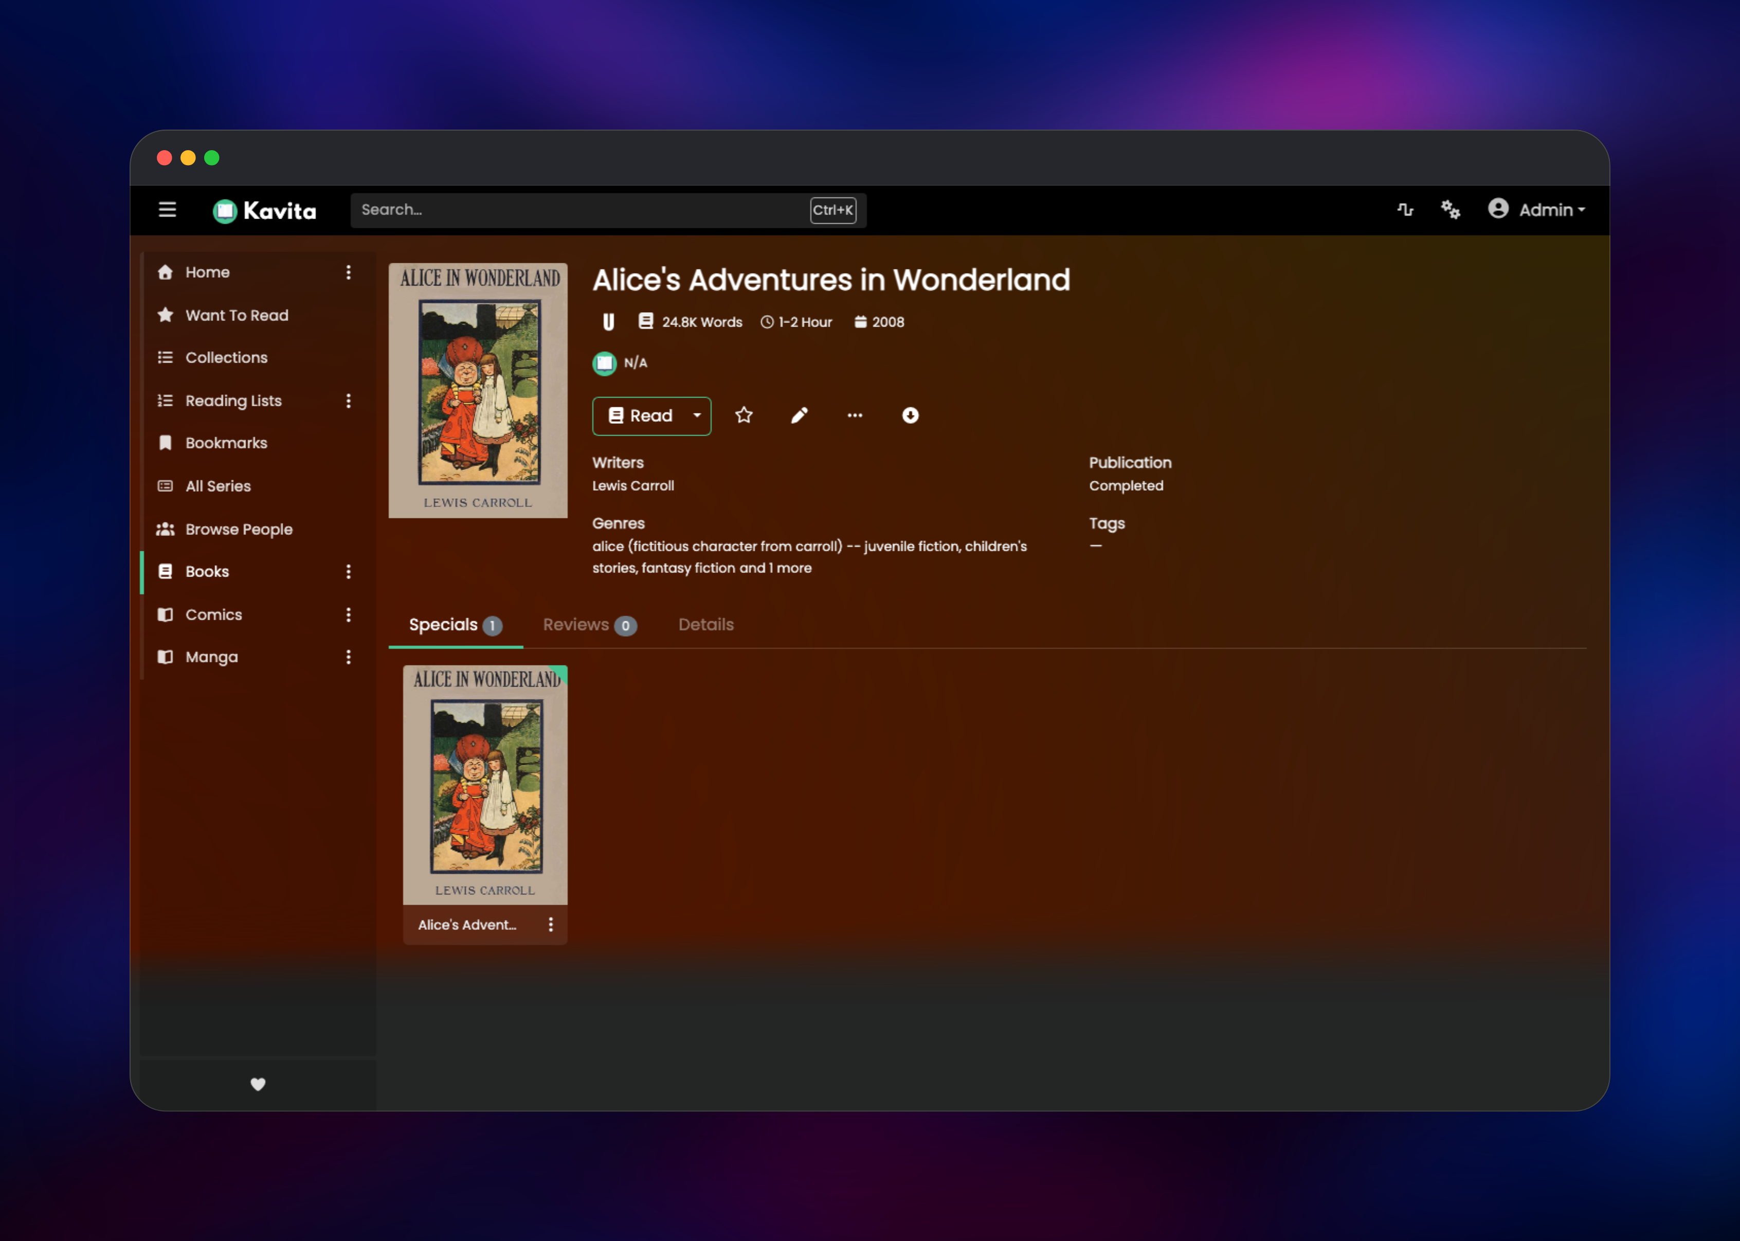Click the 2008 release year

tap(887, 322)
